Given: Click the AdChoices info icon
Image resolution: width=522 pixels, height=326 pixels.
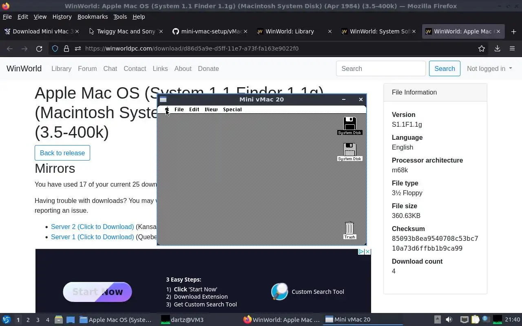Looking at the screenshot, I should [361, 252].
